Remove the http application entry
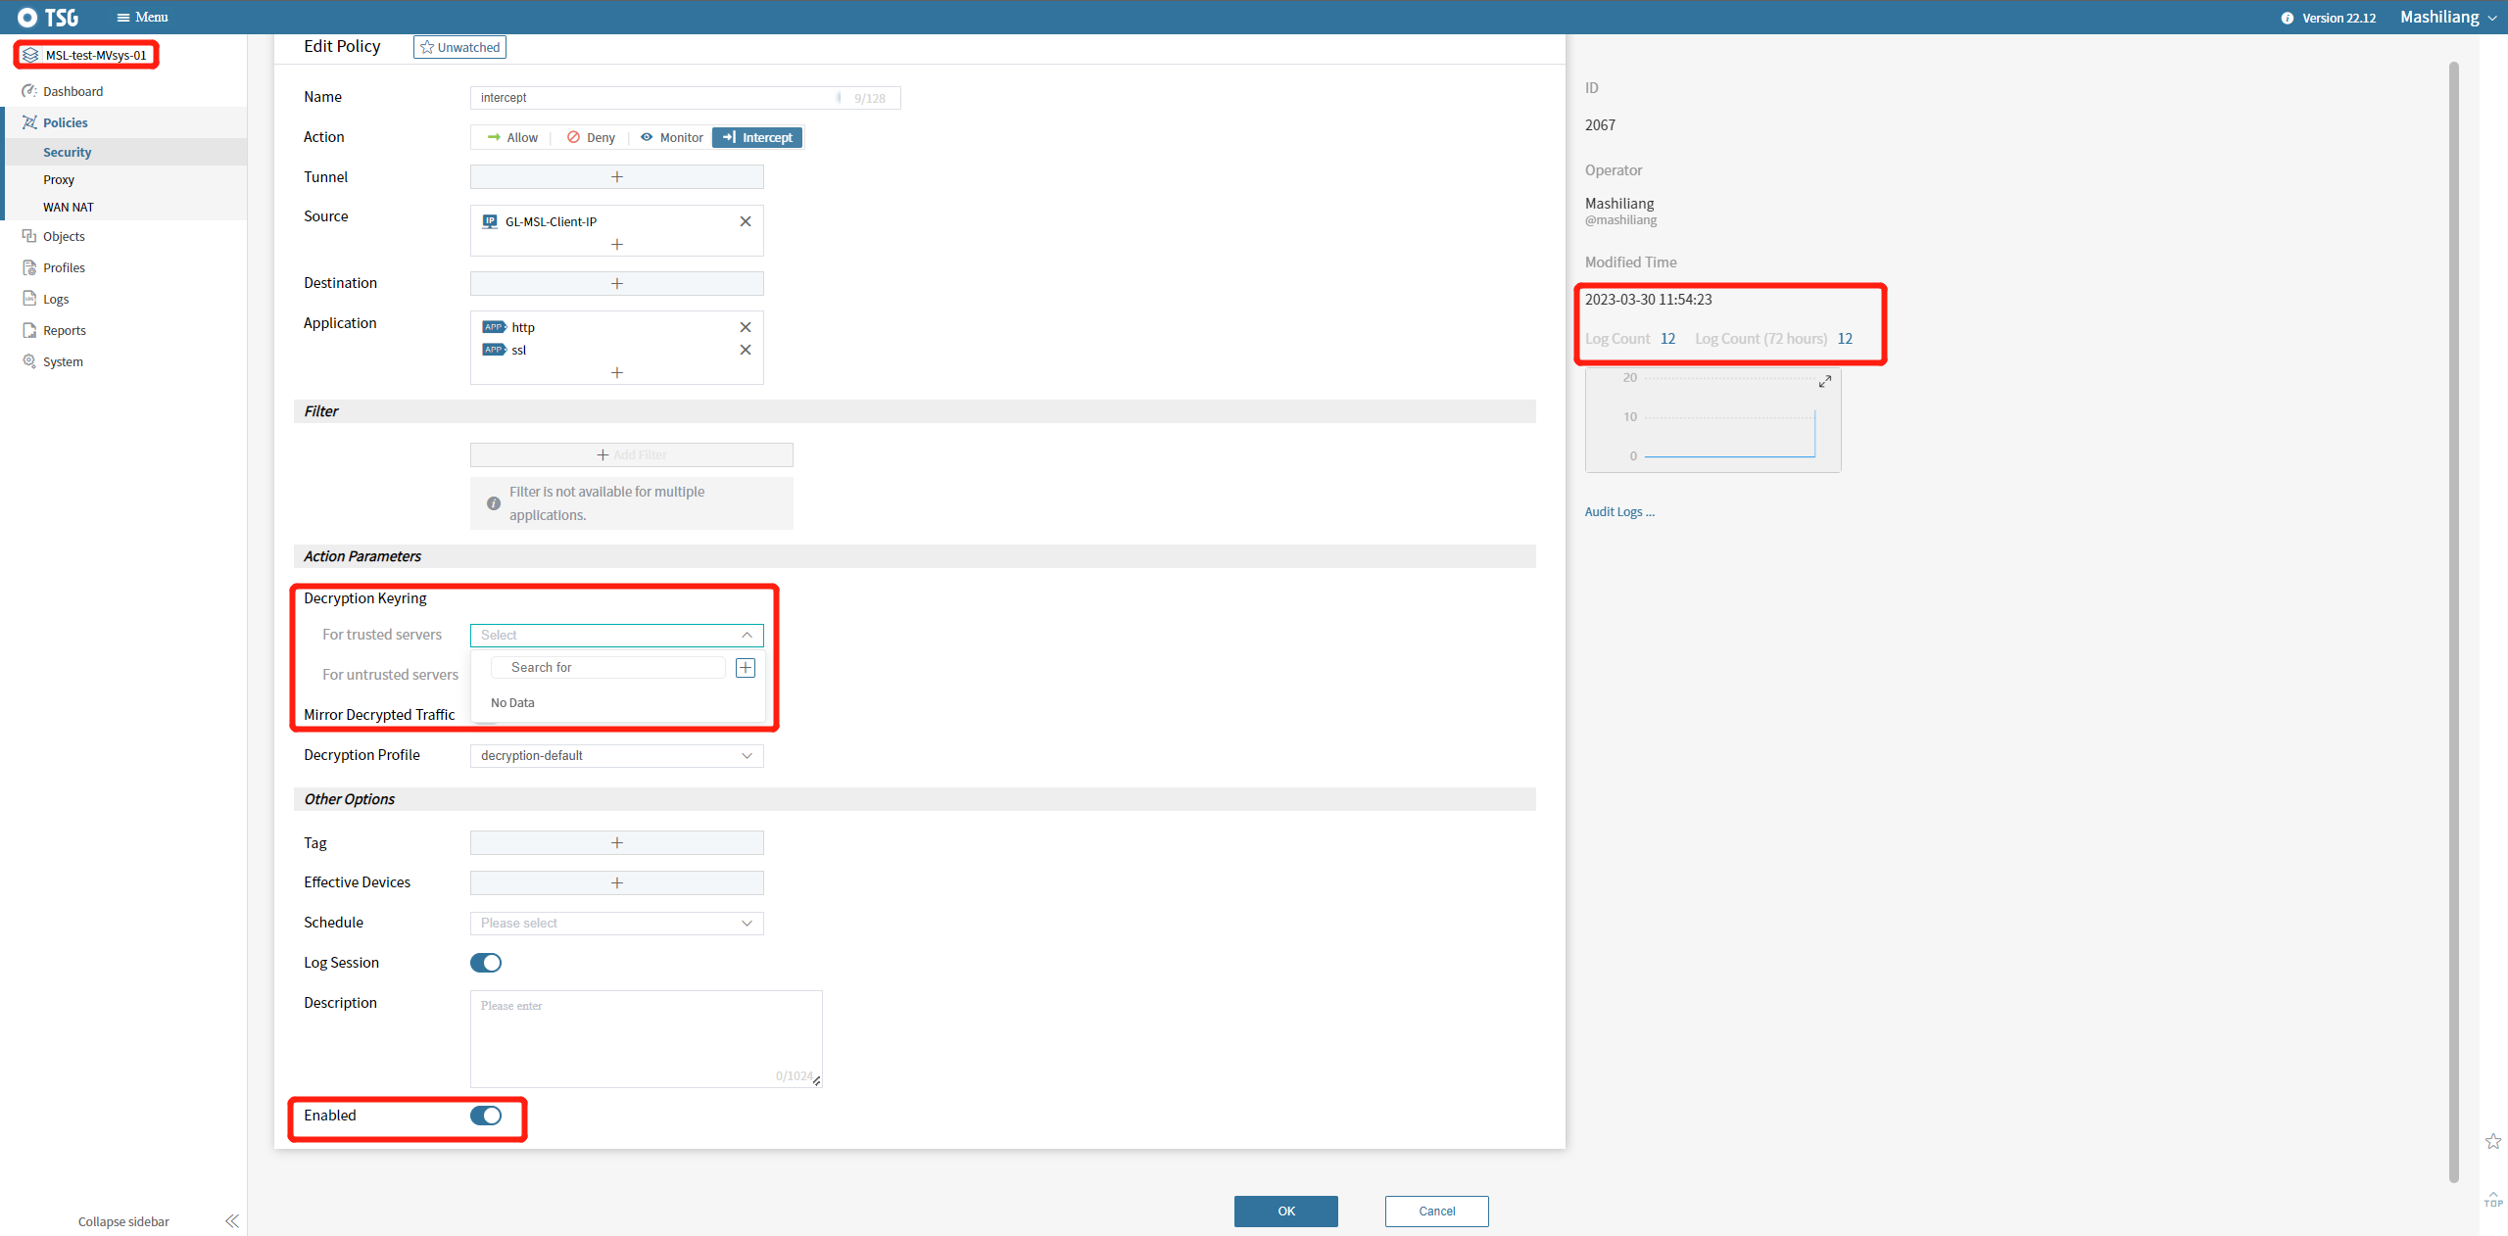 point(746,327)
